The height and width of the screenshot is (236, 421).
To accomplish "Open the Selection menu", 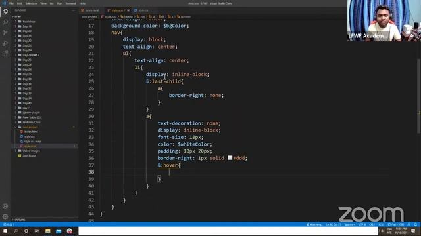I will [31, 3].
